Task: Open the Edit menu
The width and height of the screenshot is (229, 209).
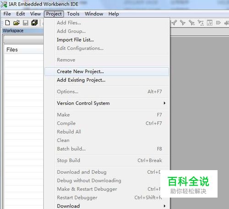Action: tap(21, 14)
